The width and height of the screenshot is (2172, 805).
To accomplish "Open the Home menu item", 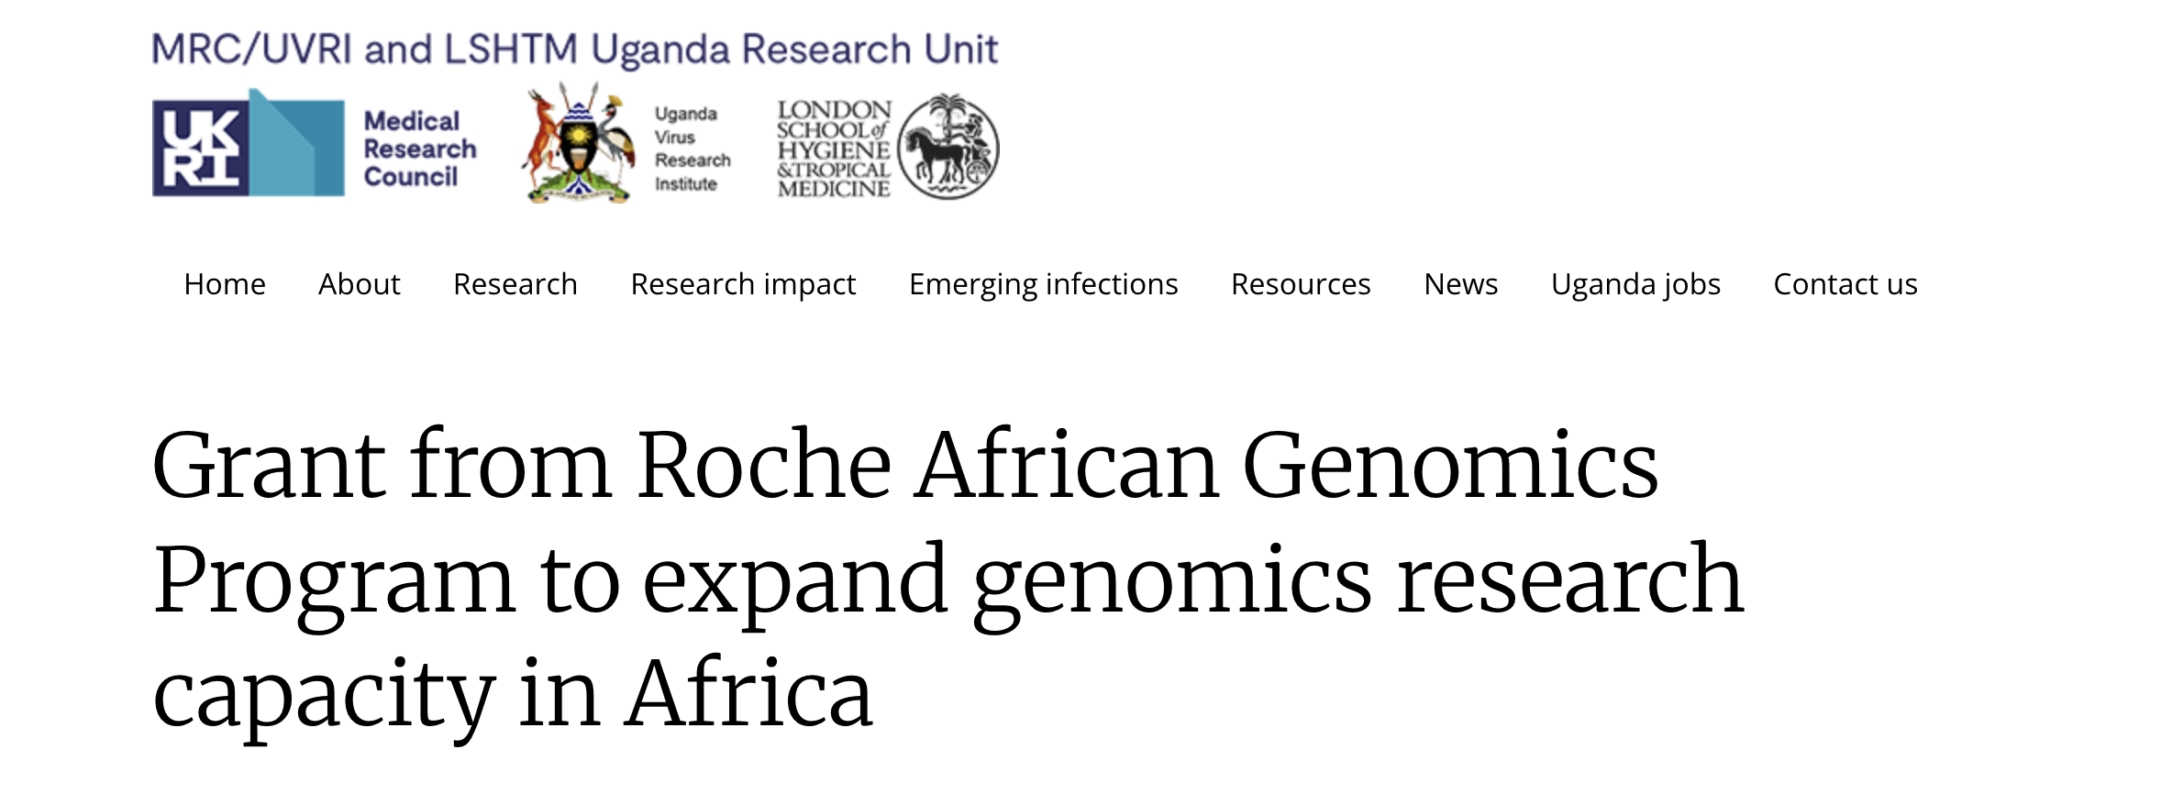I will click(x=225, y=284).
